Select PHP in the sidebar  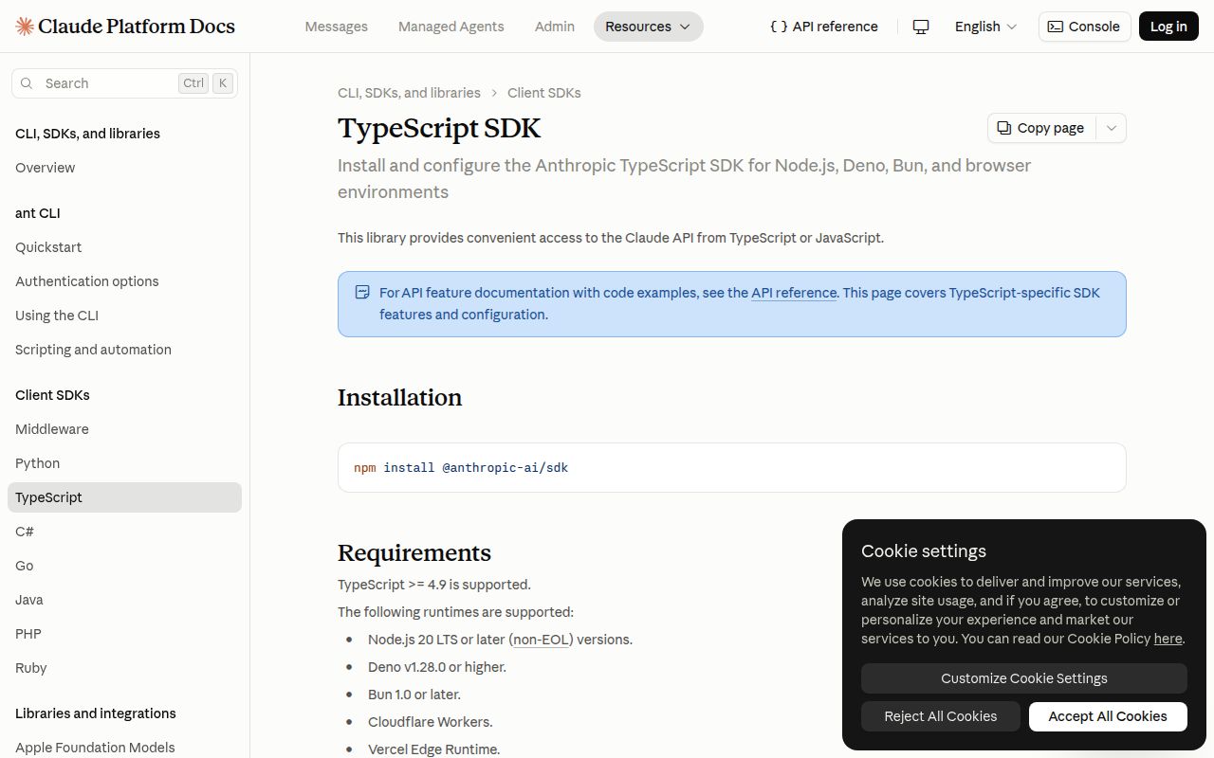[124, 634]
